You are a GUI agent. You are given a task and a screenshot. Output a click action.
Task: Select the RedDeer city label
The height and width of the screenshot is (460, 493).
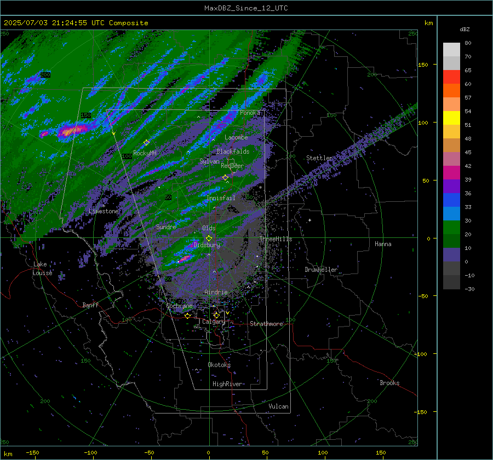click(232, 166)
